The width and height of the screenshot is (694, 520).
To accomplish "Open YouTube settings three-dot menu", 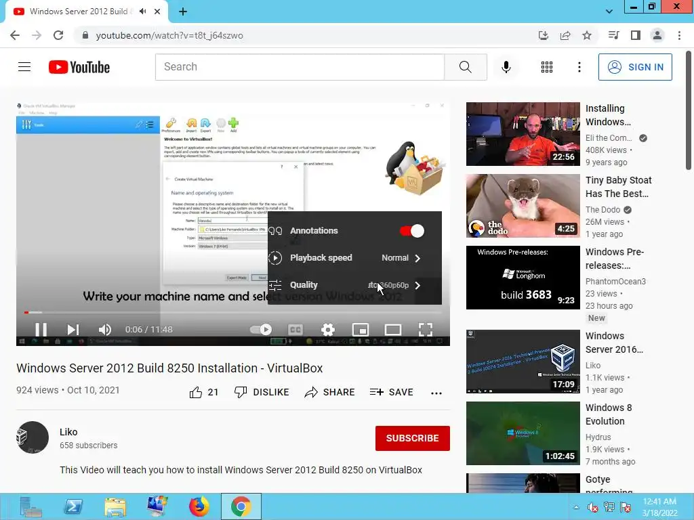I will (x=579, y=67).
